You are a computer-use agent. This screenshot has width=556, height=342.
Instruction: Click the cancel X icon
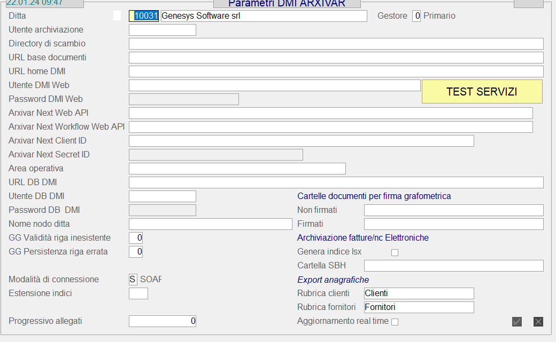(538, 322)
